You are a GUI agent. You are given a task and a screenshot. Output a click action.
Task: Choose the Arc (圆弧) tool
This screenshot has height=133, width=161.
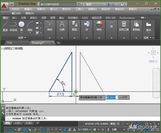click(x=30, y=26)
